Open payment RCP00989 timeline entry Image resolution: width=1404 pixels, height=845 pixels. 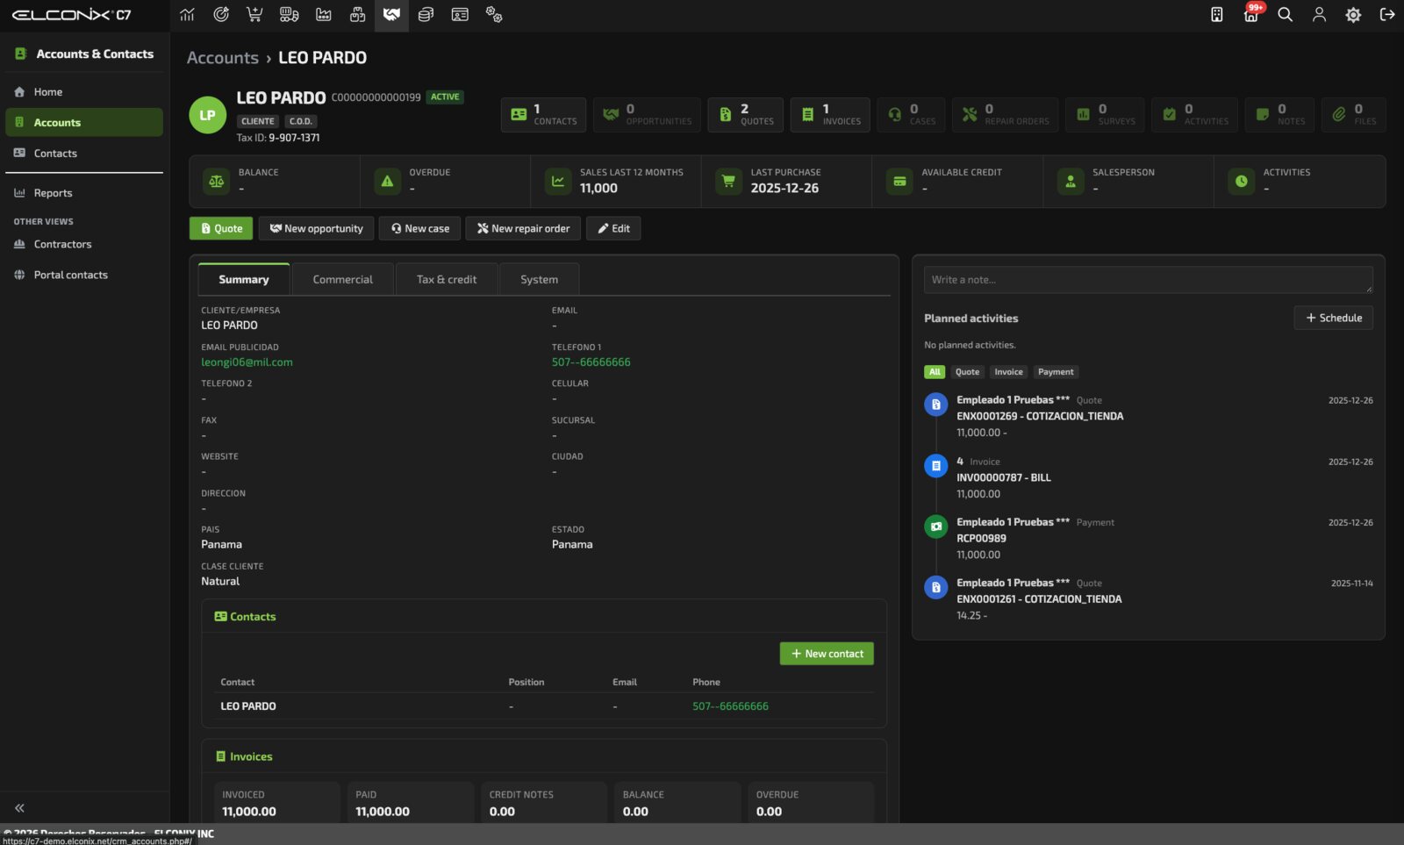981,539
